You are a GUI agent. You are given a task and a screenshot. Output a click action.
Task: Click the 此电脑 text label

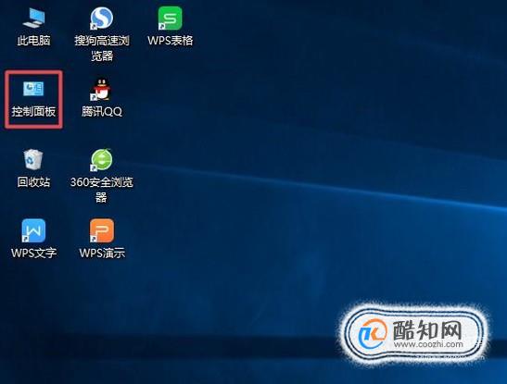33,41
